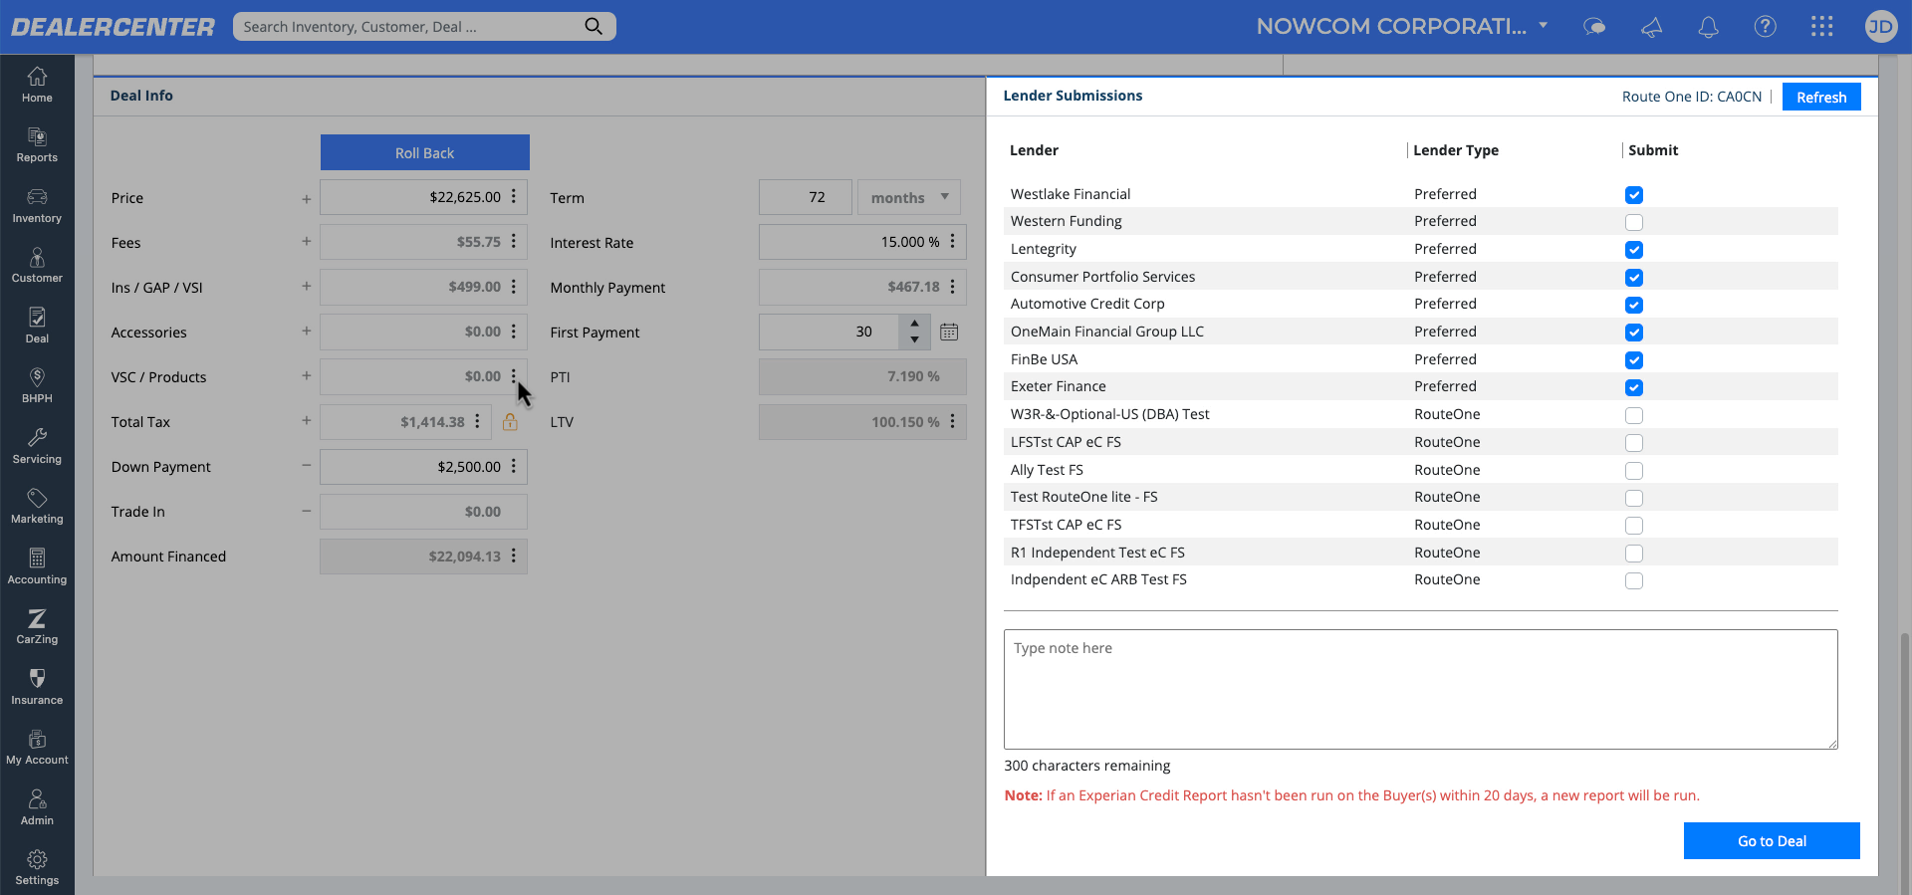This screenshot has height=895, width=1912.
Task: Open the Settings sidebar section
Action: pyautogui.click(x=37, y=867)
